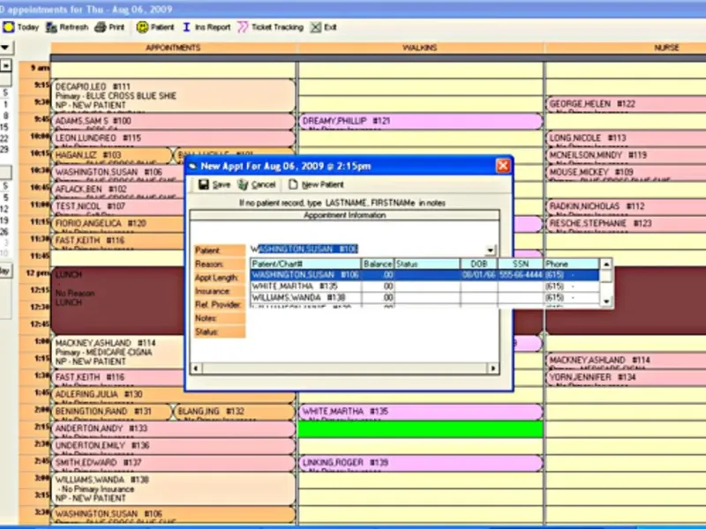
Task: Open SMITH,EDWARD #137 appointment
Action: click(173, 463)
